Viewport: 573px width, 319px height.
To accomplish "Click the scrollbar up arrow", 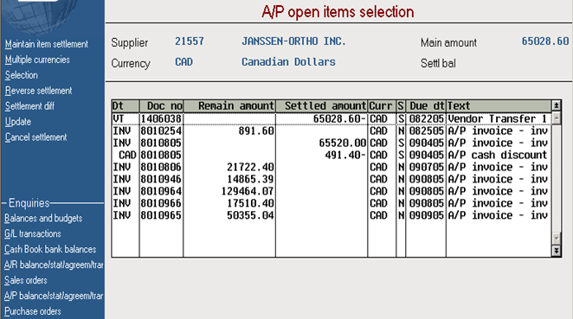I will point(557,118).
